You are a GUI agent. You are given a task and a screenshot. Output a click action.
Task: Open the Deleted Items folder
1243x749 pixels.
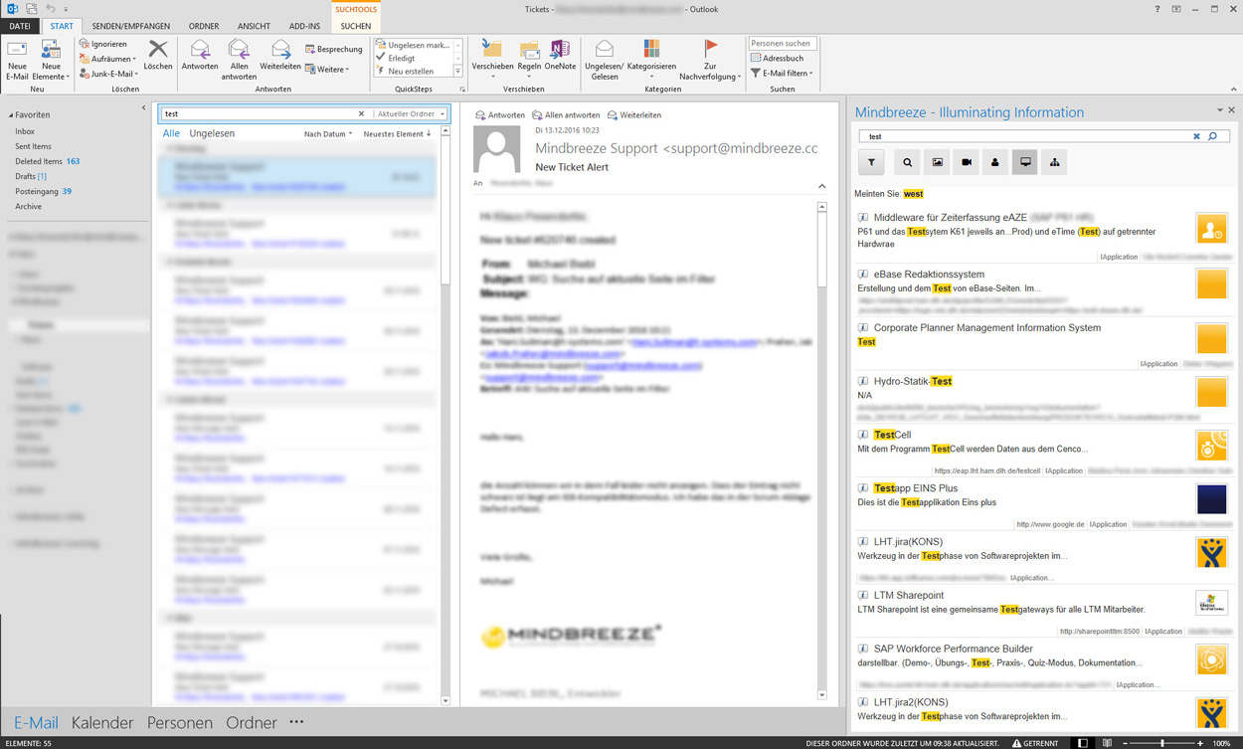[47, 161]
